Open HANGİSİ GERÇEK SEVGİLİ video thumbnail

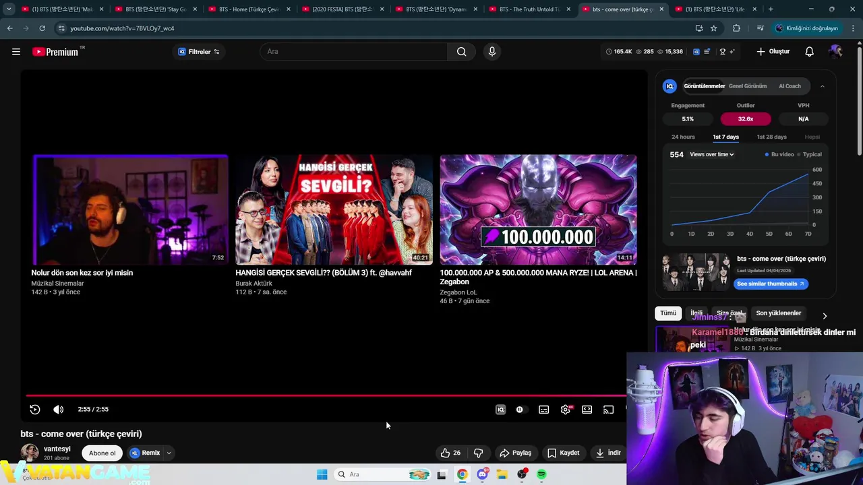pos(334,210)
